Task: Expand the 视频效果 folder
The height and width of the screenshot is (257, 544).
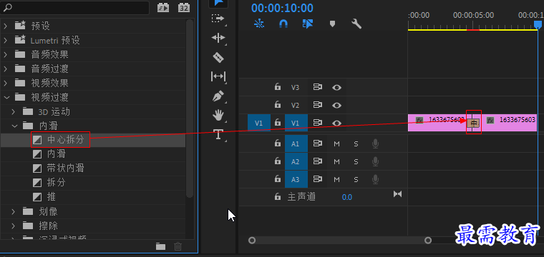Action: 6,83
